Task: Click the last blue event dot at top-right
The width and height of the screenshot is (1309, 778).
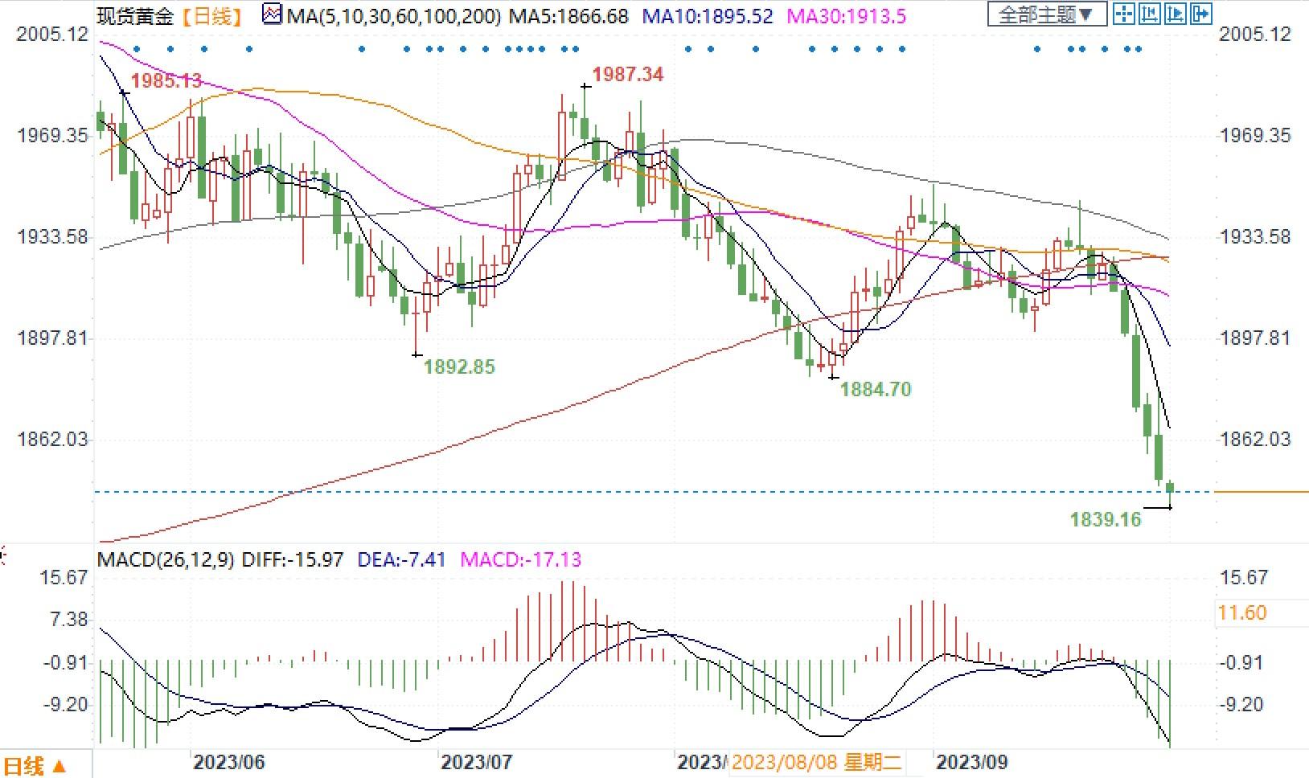Action: (x=1138, y=49)
